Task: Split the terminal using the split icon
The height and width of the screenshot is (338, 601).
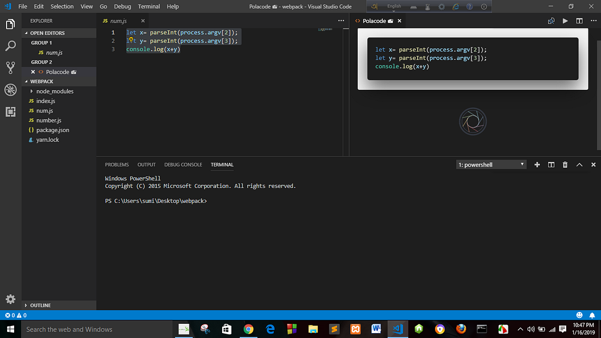Action: click(550, 164)
